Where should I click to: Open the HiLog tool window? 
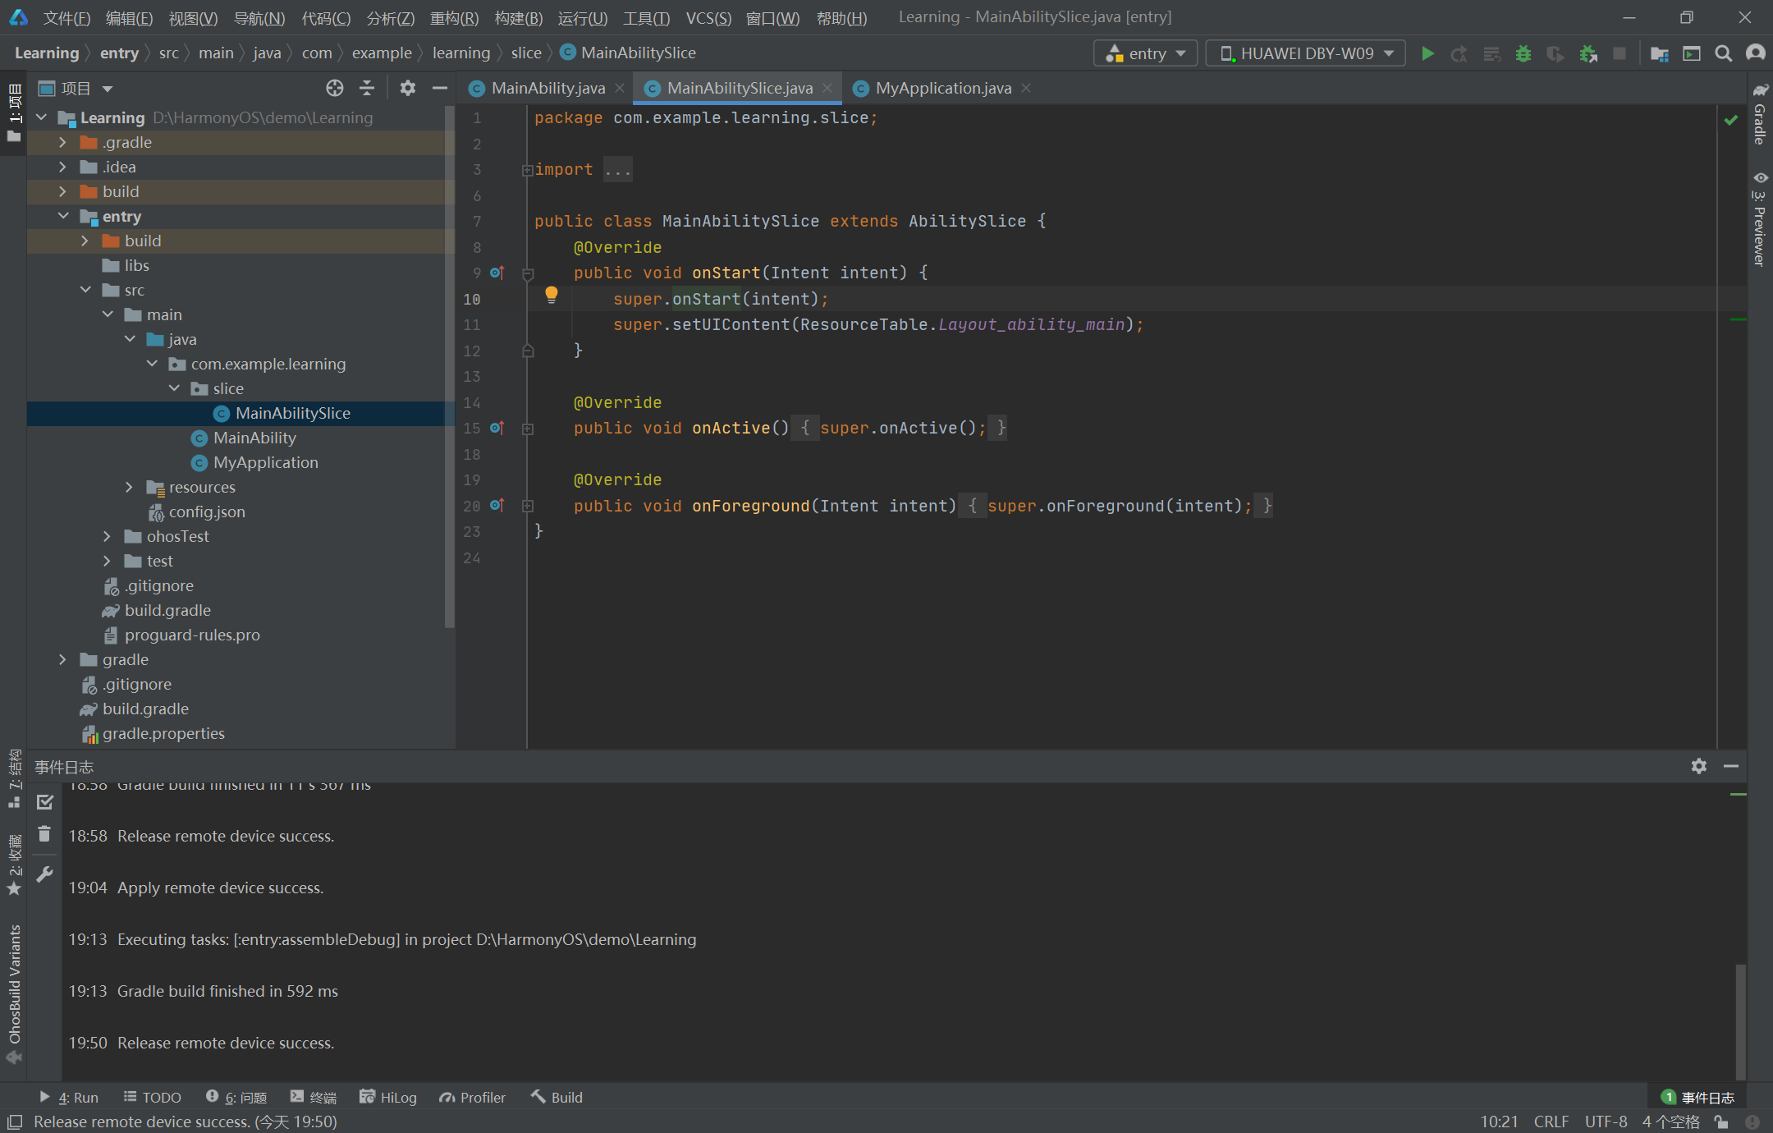[x=388, y=1097]
